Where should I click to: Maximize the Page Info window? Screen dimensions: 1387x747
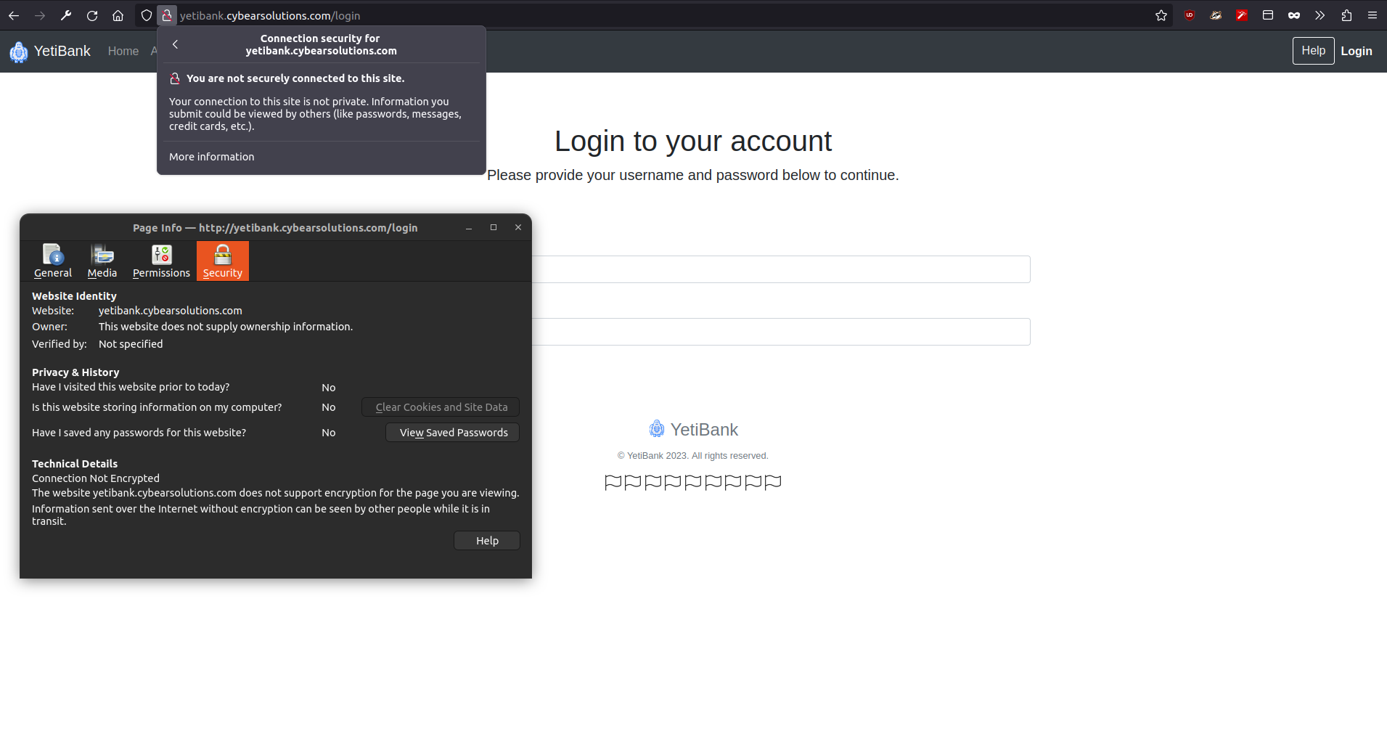pyautogui.click(x=494, y=228)
